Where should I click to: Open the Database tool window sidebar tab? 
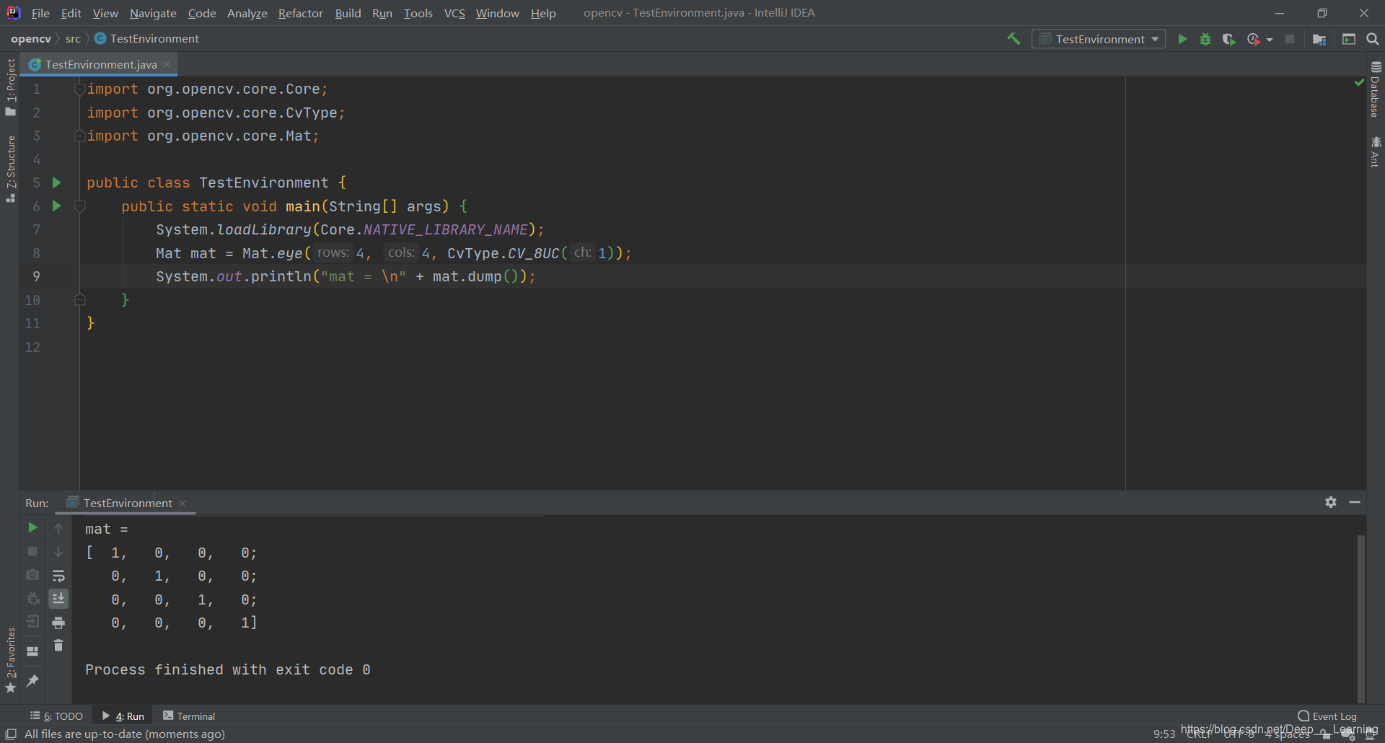[x=1375, y=89]
